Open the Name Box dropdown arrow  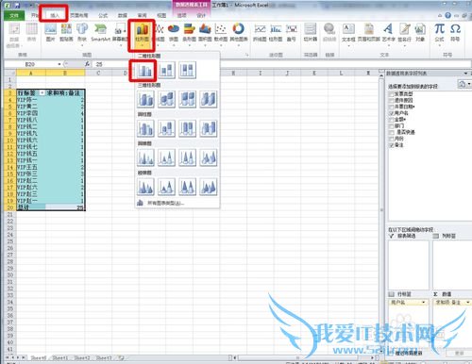(x=59, y=64)
